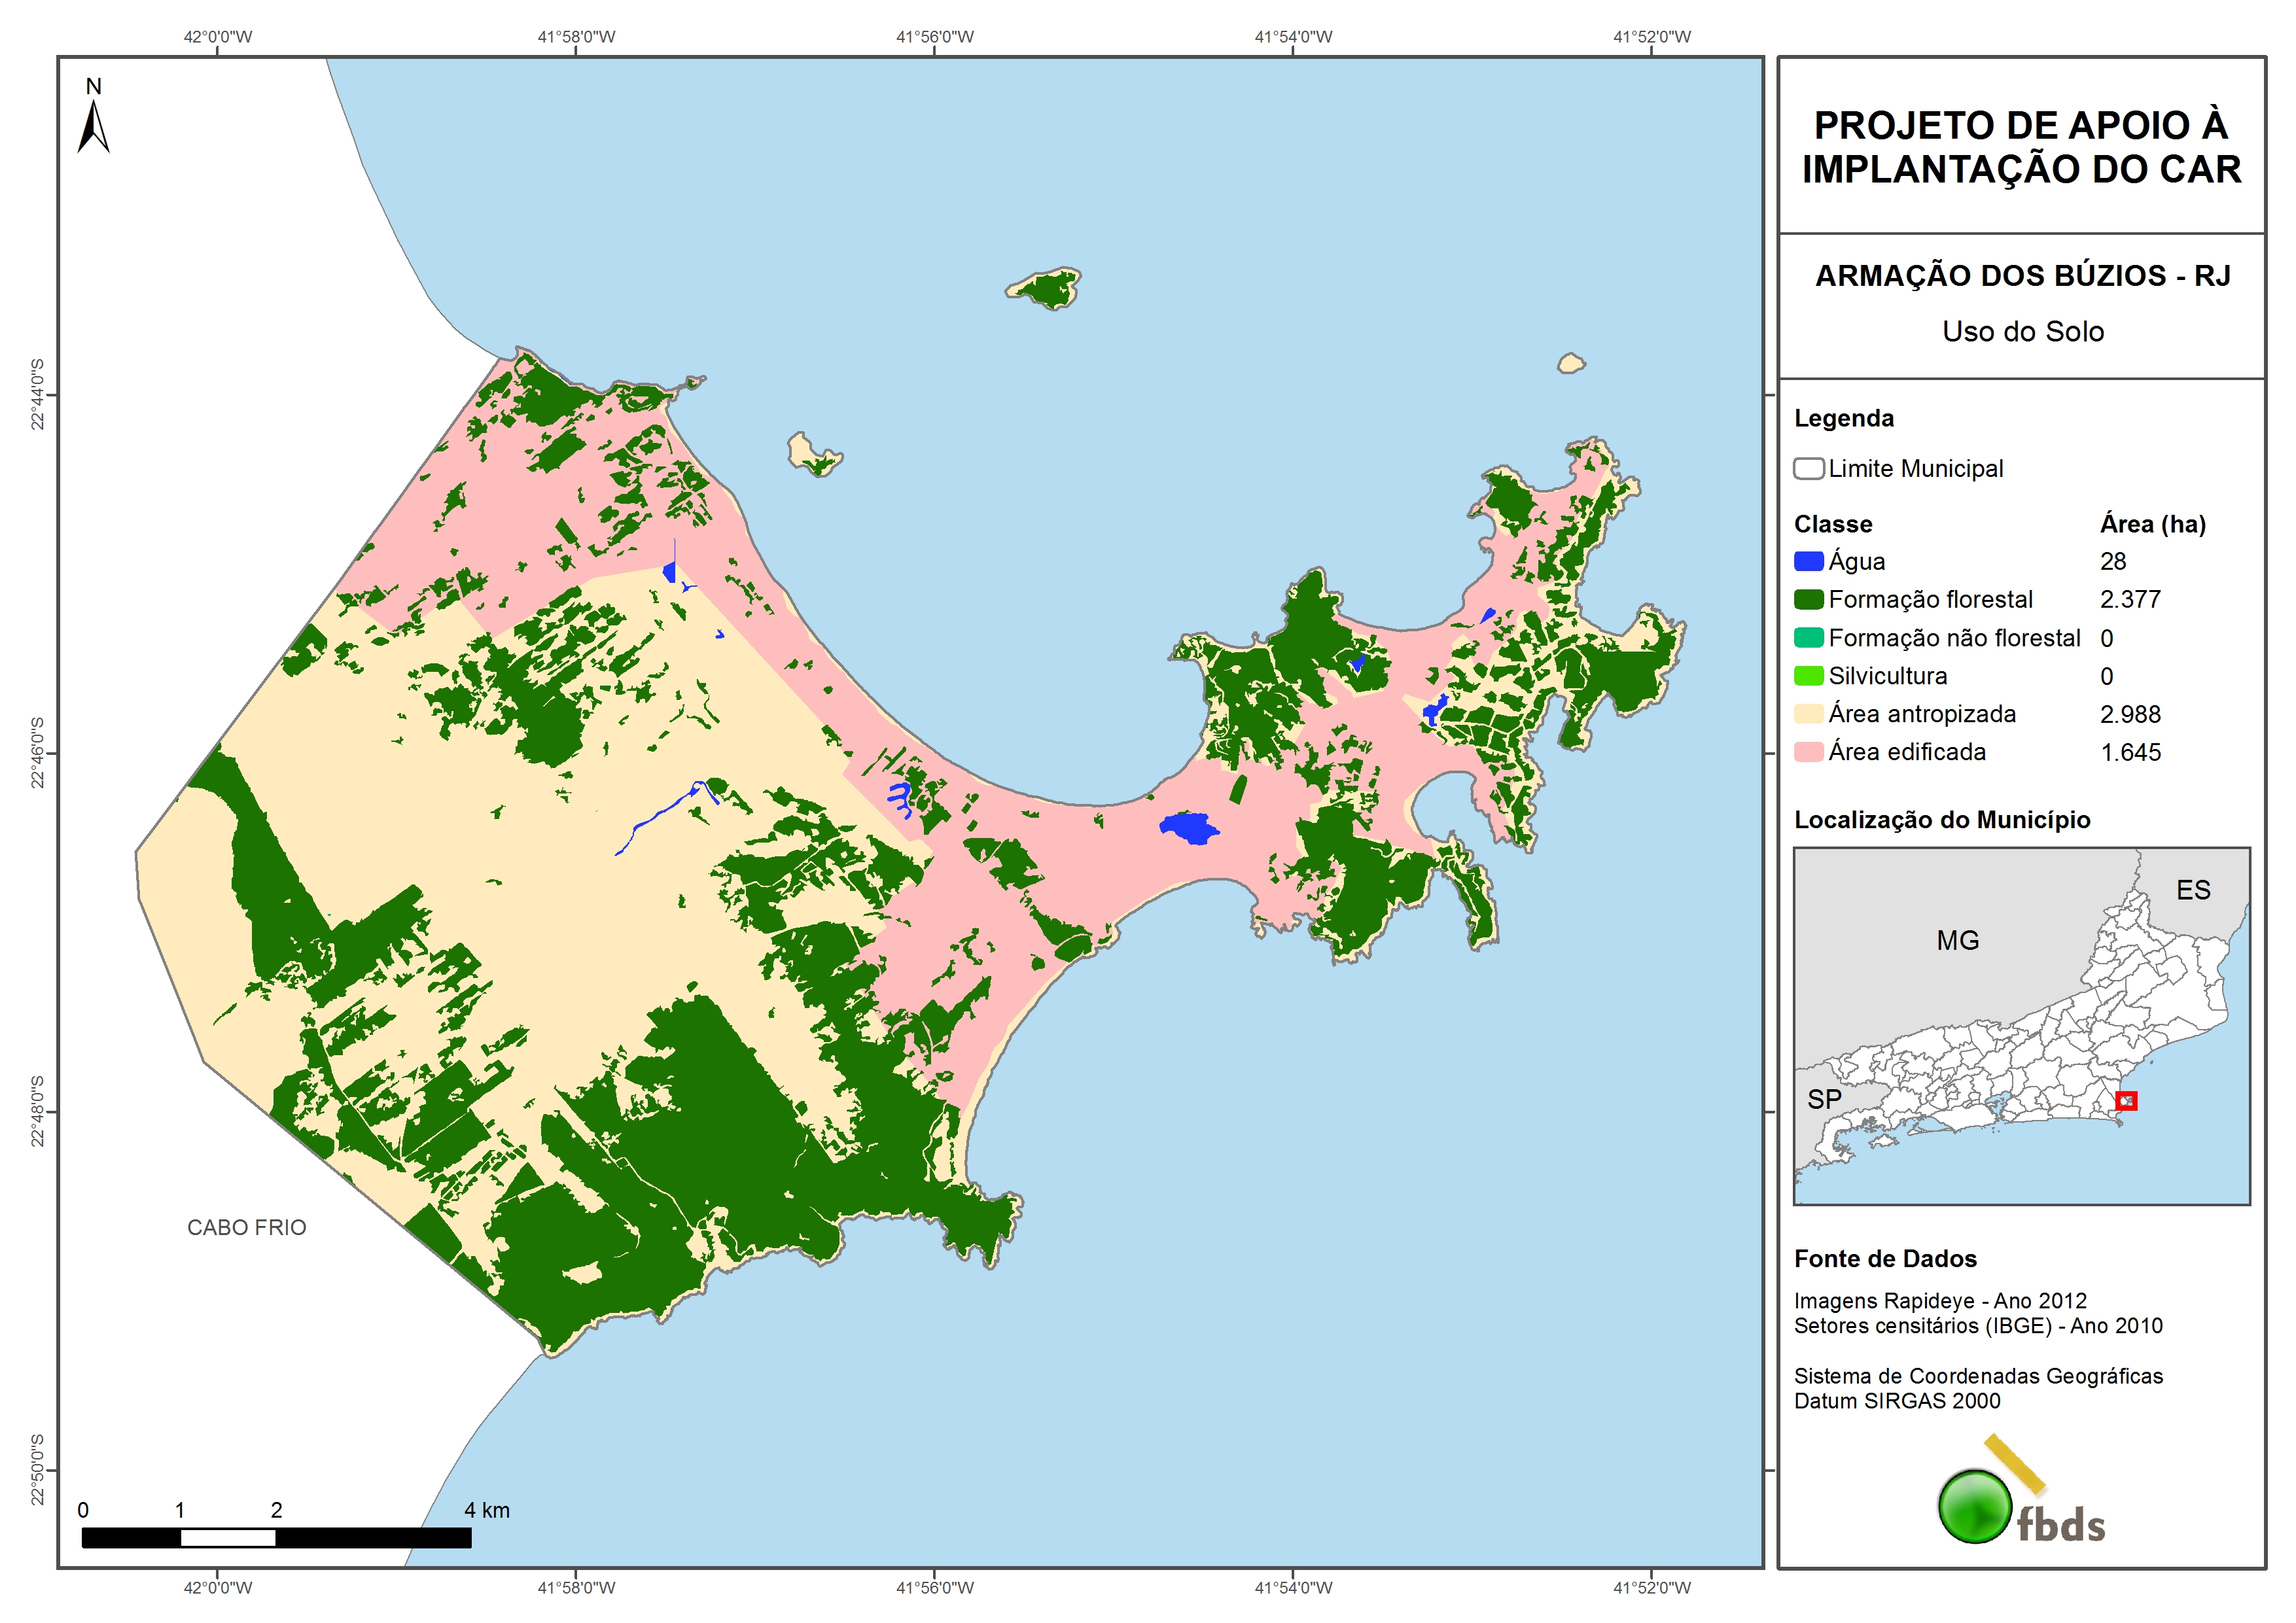Click the Formação não florestal legend swatch
The height and width of the screenshot is (1623, 2296).
pyautogui.click(x=1808, y=638)
